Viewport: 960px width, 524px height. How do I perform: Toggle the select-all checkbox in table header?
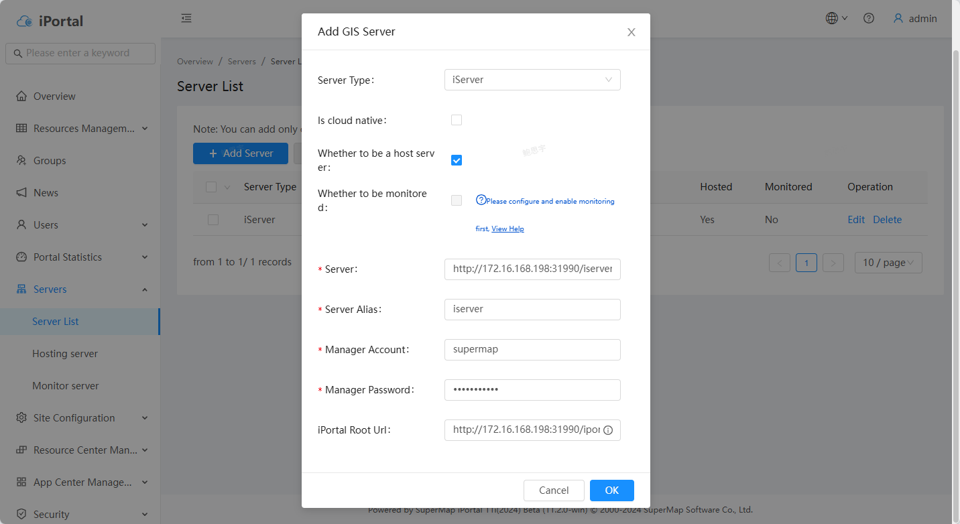click(211, 187)
